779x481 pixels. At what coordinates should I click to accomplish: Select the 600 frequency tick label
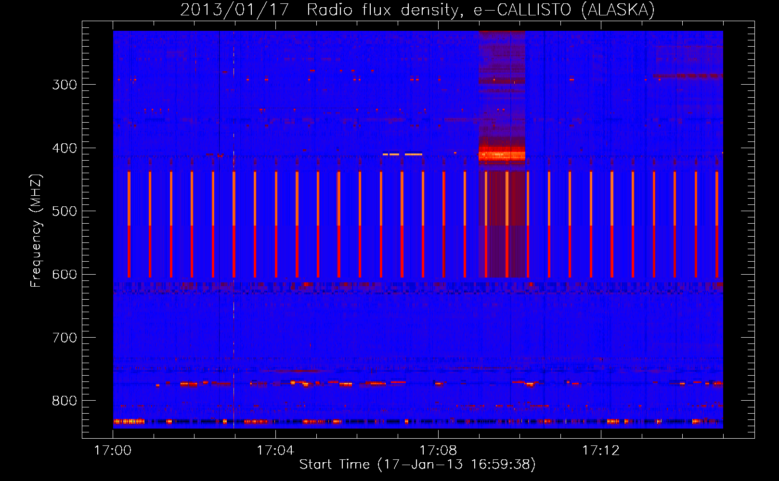pos(65,275)
